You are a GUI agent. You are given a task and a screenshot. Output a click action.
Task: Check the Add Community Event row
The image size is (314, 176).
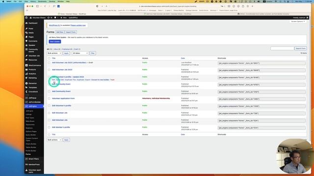click(49, 91)
